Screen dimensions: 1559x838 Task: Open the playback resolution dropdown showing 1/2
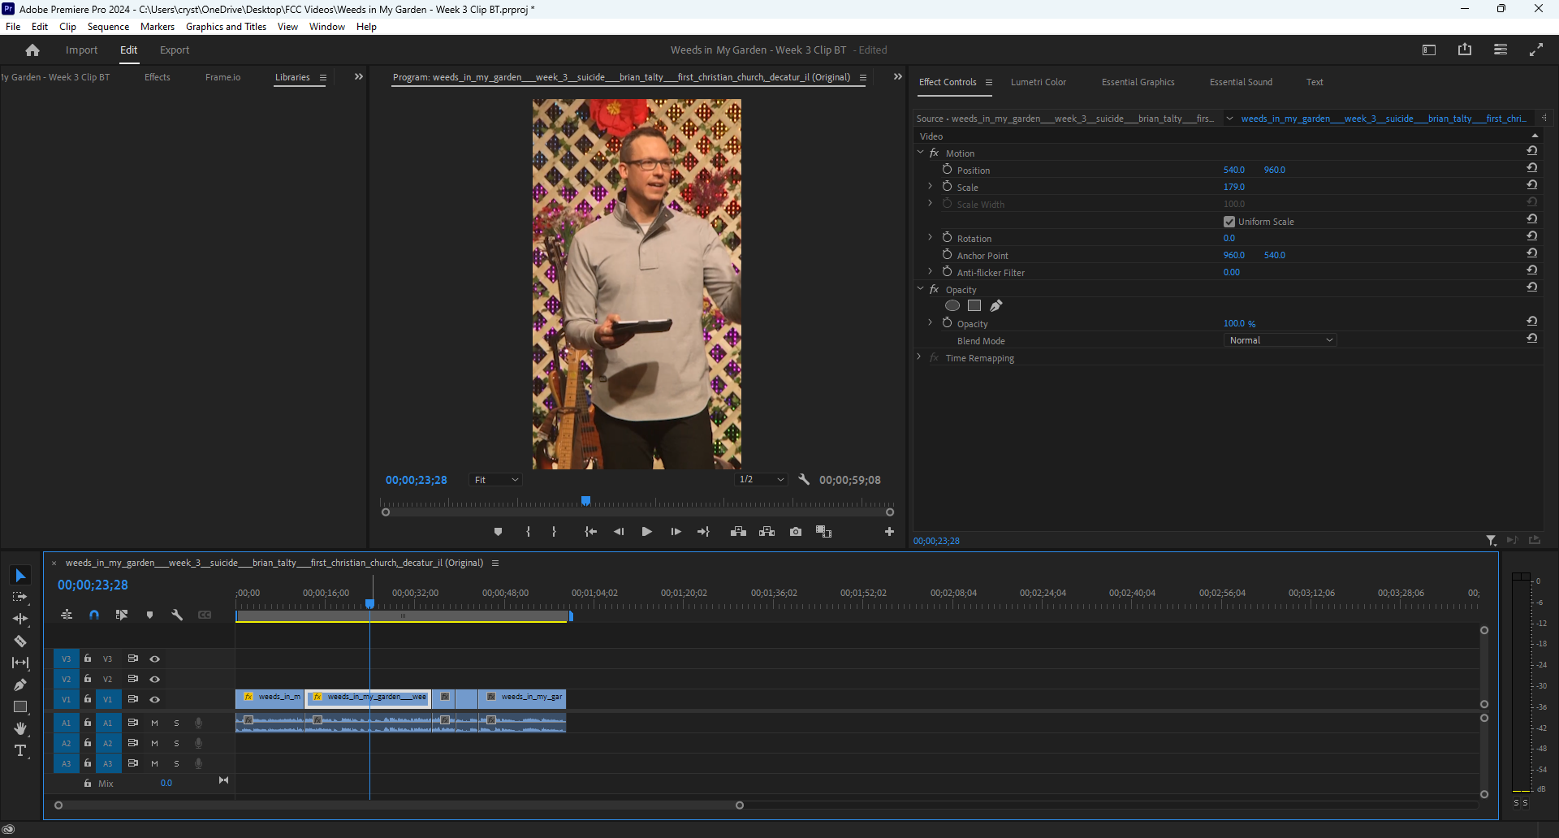point(759,479)
